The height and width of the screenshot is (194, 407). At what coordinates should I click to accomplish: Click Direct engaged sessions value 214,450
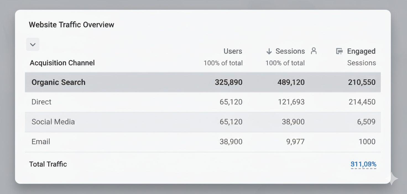coord(362,102)
